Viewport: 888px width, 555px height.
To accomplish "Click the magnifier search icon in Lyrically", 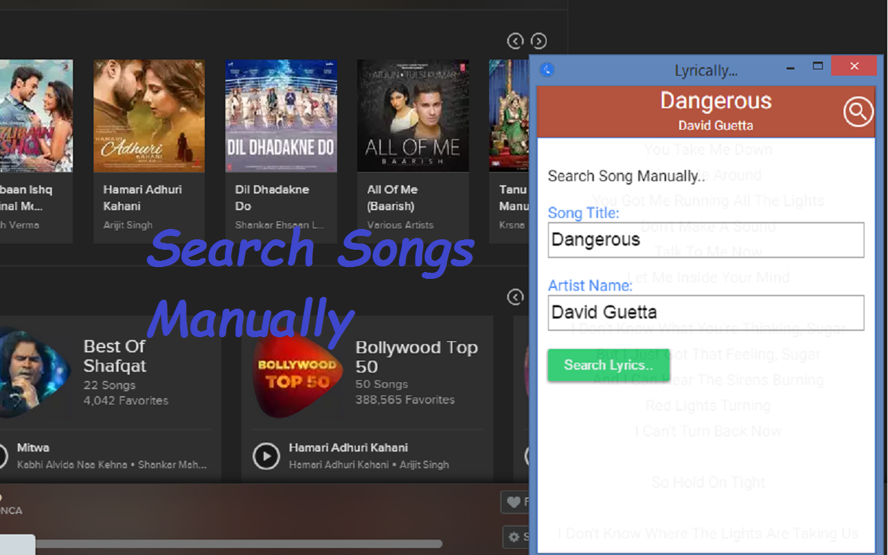I will point(857,112).
